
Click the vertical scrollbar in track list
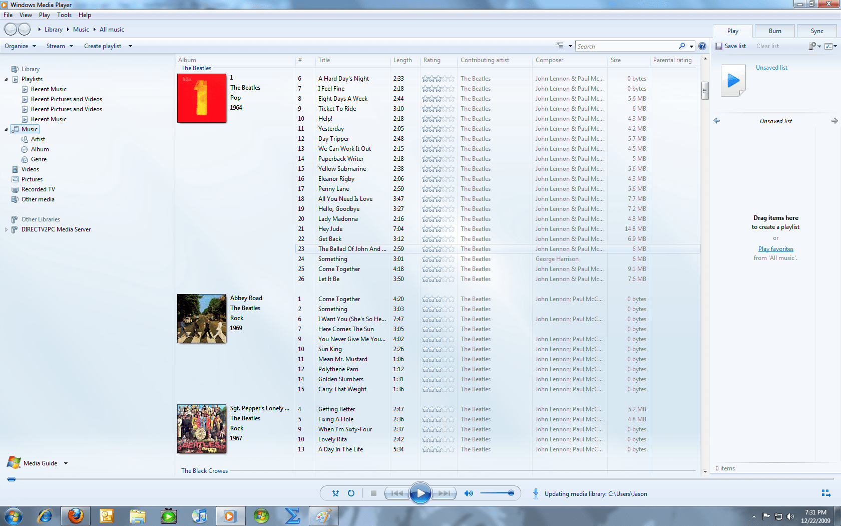705,91
